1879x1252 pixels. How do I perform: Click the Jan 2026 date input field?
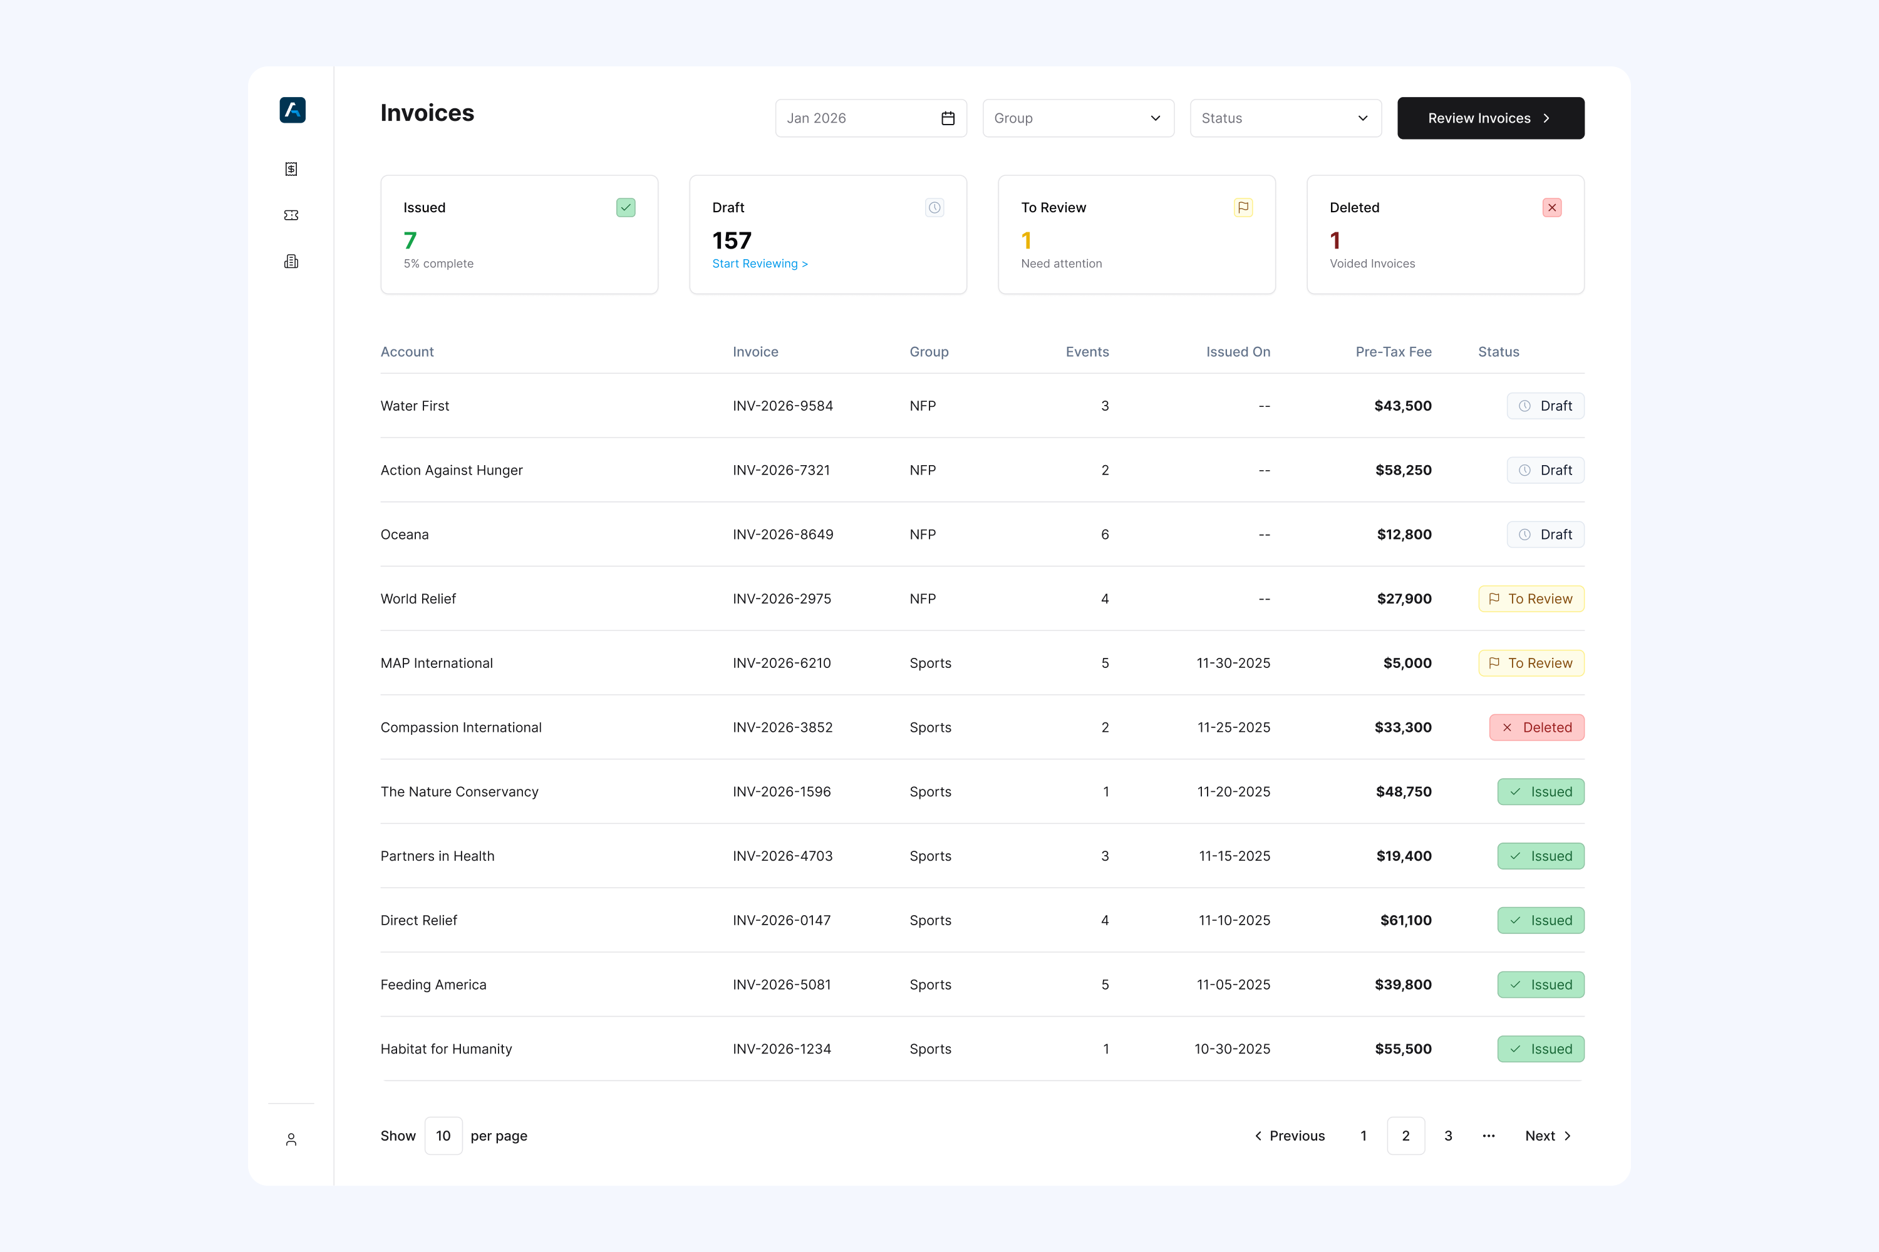click(x=871, y=118)
